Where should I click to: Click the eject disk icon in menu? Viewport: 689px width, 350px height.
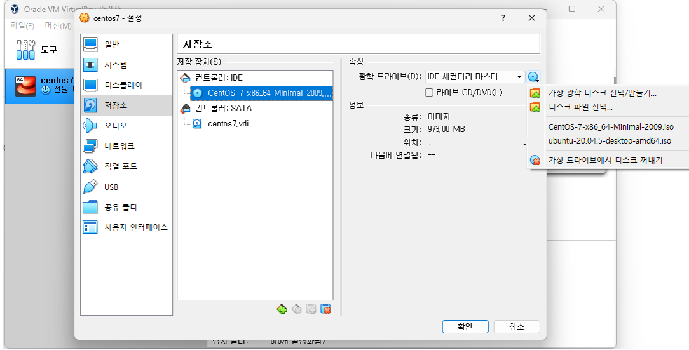coord(535,160)
